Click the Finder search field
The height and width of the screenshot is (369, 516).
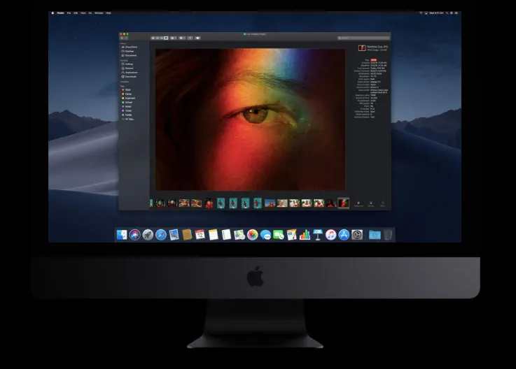tap(363, 38)
